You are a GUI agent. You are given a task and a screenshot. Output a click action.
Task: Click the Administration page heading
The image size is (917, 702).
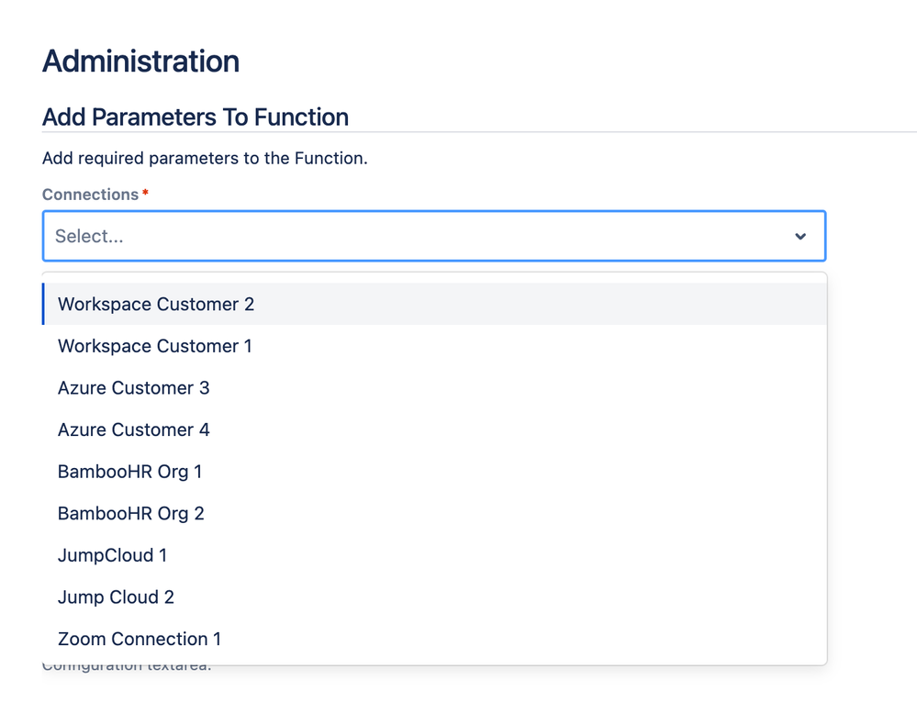pyautogui.click(x=140, y=61)
